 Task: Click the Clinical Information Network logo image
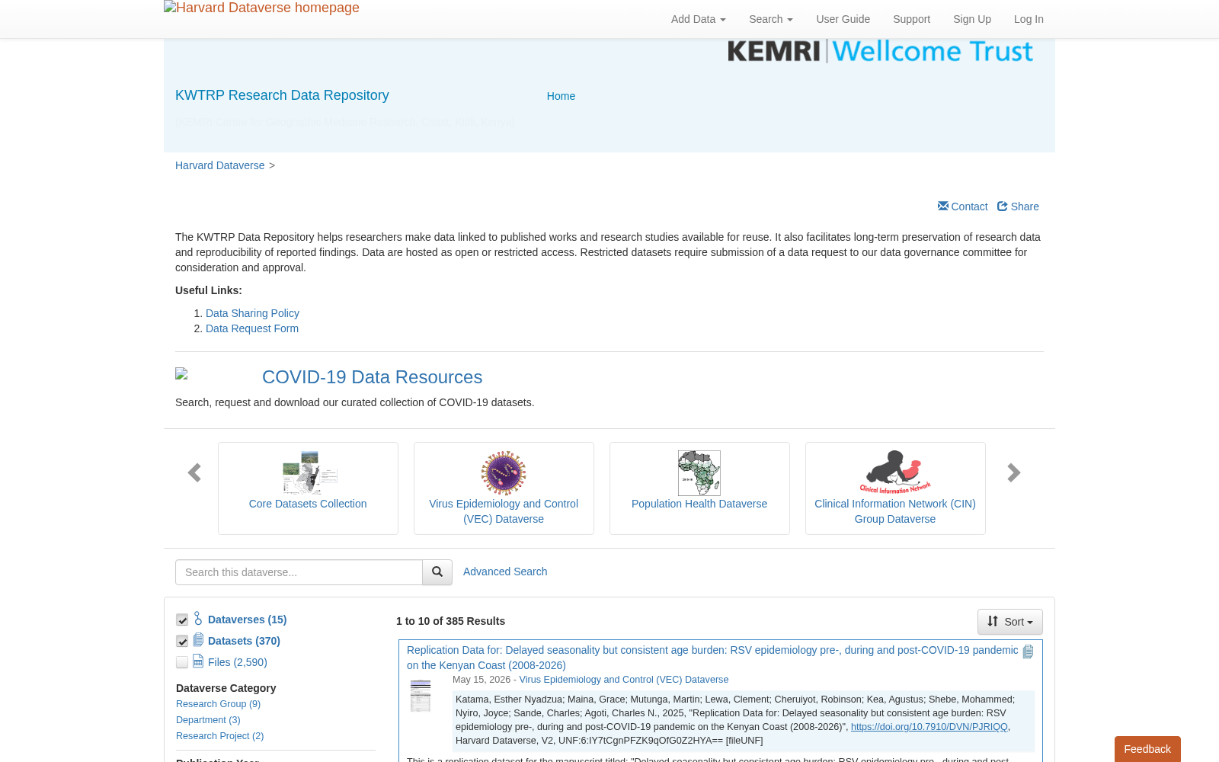click(x=895, y=473)
